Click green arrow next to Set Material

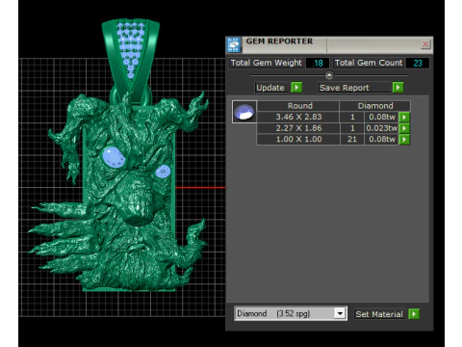414,314
